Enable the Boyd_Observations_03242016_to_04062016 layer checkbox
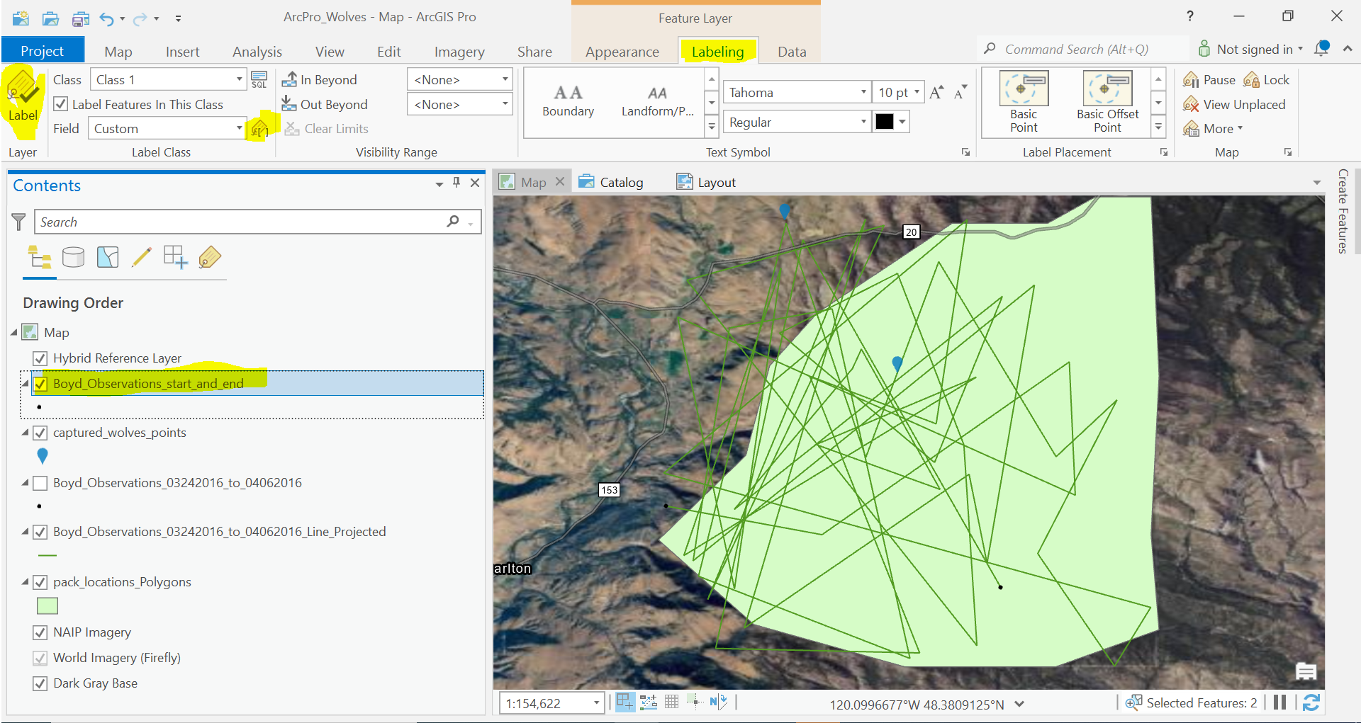This screenshot has height=723, width=1361. tap(40, 483)
